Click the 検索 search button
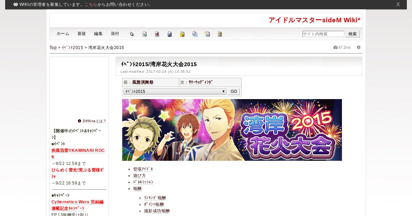 pos(353,34)
